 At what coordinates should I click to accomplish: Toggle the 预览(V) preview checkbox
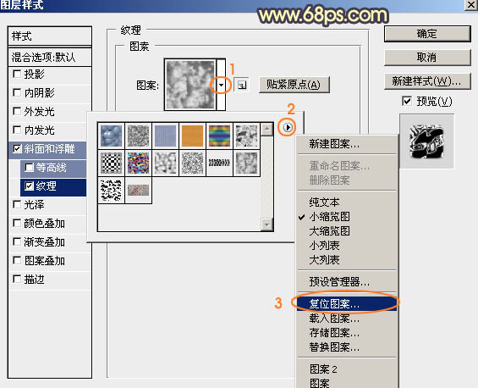[407, 101]
